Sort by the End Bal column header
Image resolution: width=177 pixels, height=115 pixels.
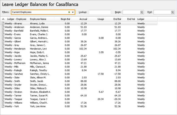click(117, 19)
